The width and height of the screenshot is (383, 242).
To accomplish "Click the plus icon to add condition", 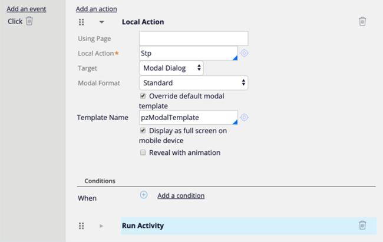I will [144, 195].
